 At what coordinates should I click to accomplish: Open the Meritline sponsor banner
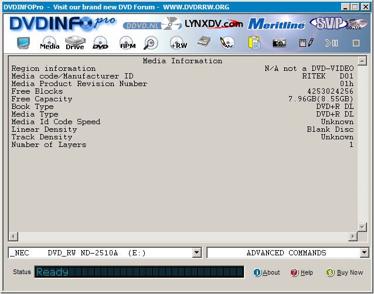click(x=276, y=24)
